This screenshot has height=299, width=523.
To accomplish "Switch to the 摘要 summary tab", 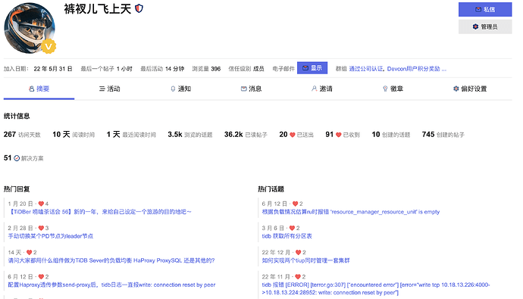I will (x=39, y=89).
